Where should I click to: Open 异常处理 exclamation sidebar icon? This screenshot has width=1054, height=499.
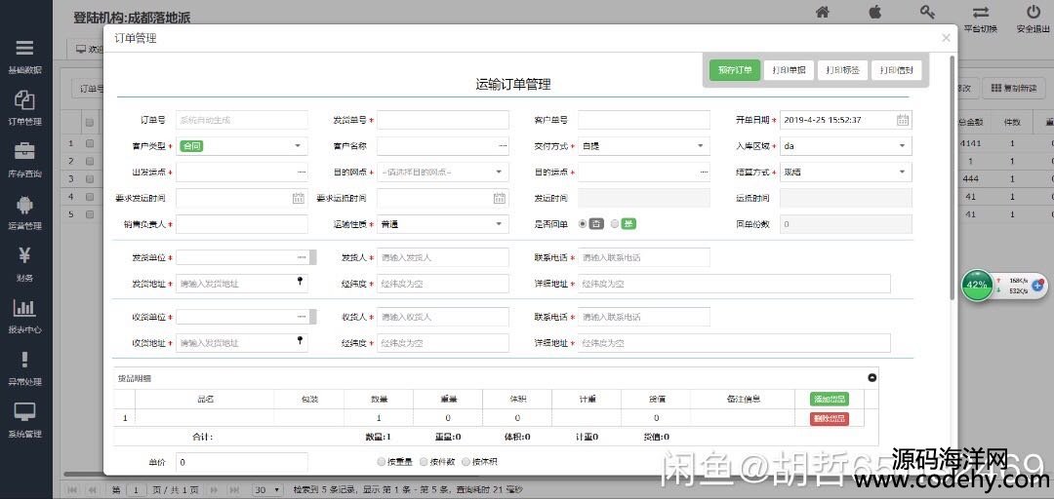point(24,366)
